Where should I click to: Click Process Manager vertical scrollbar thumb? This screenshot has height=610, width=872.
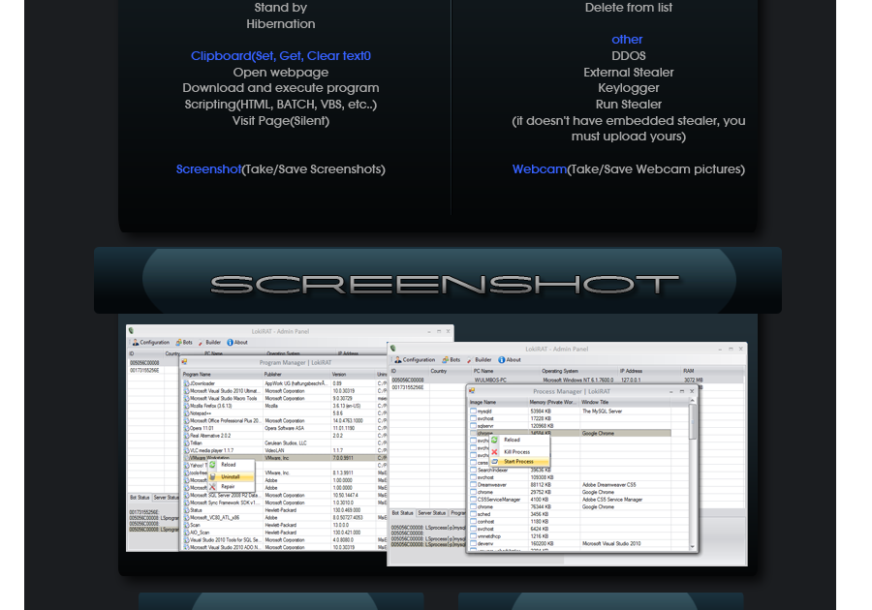tap(693, 421)
